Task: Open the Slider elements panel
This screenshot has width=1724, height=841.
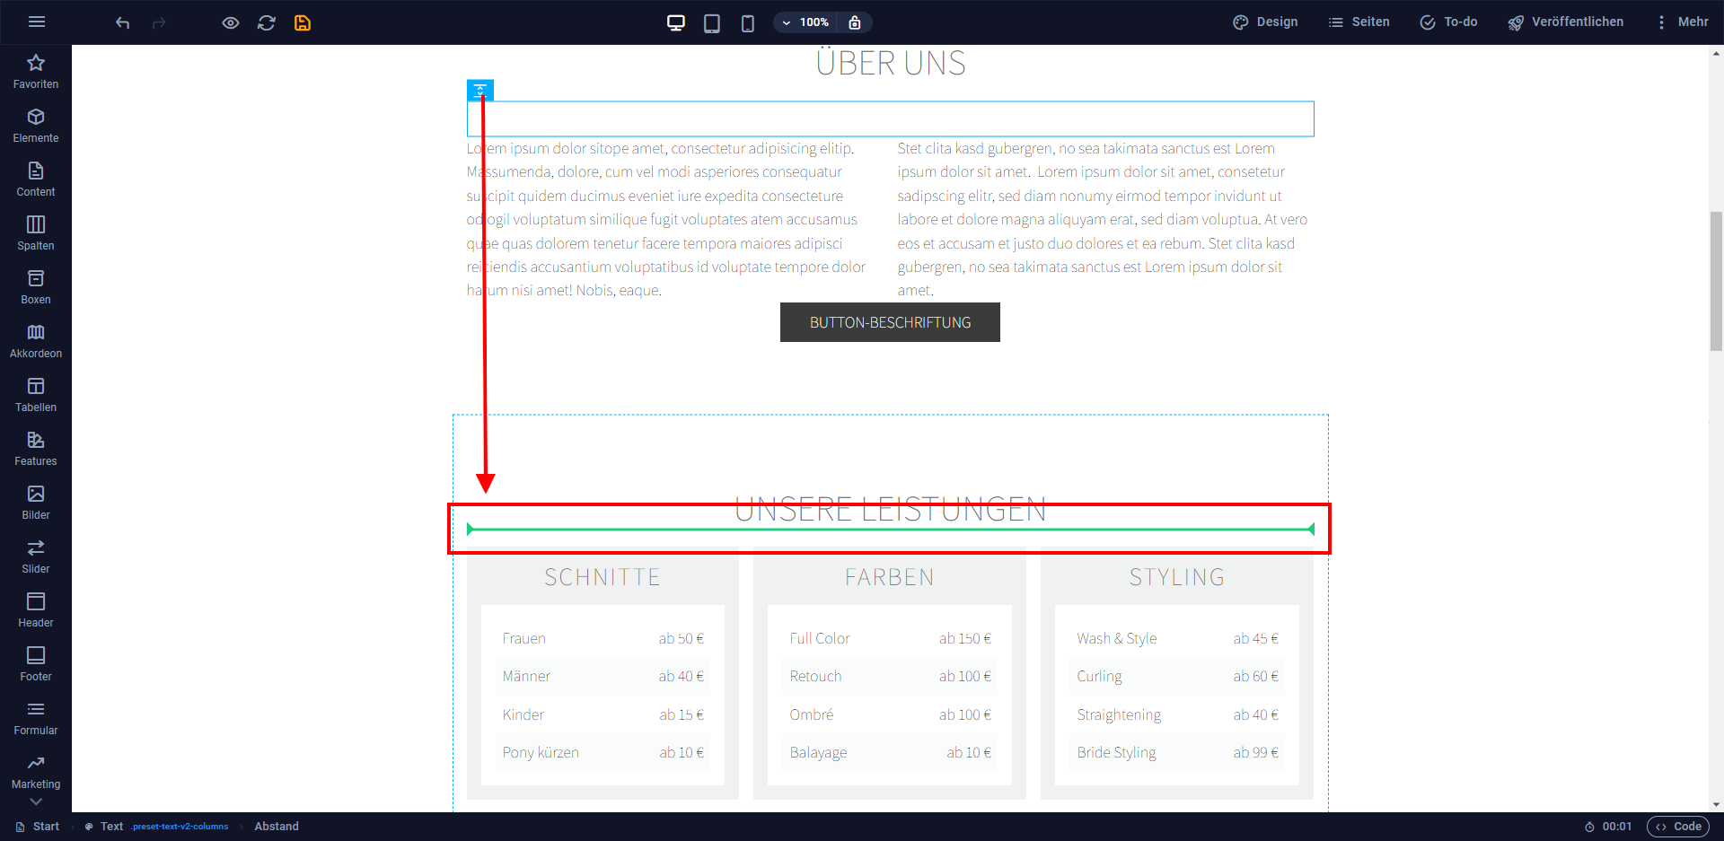Action: pos(36,556)
